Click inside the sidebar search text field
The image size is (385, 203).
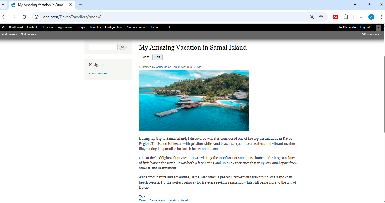coord(103,47)
